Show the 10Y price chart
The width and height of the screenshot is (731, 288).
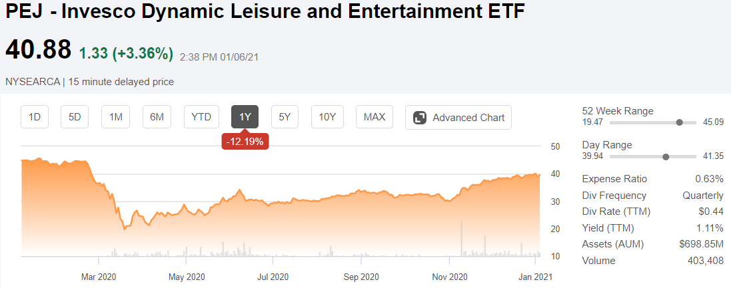click(x=327, y=117)
